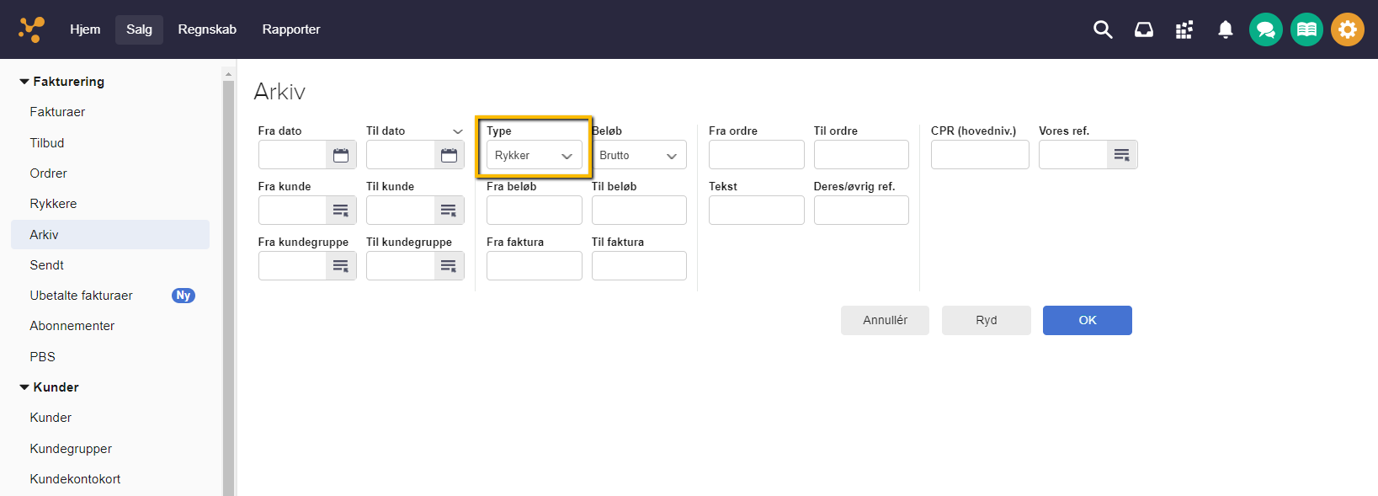1378x496 pixels.
Task: Focus the Fra faktura input field
Action: pos(534,266)
